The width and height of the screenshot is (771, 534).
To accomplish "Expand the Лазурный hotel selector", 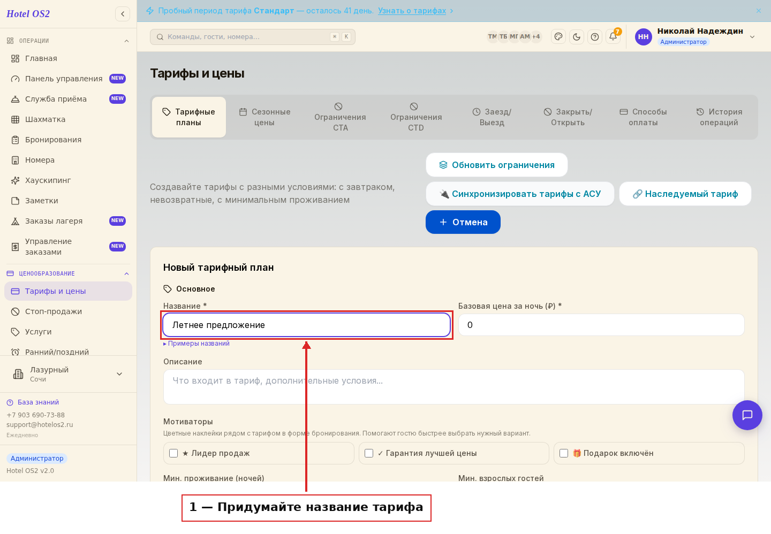I will tap(68, 374).
